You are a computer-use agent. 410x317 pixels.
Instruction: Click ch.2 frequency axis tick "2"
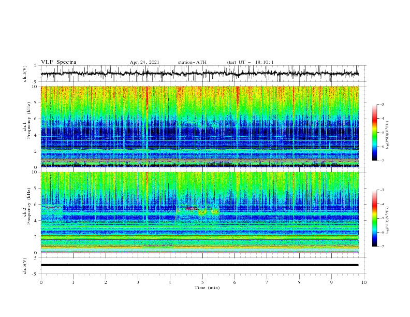tap(36, 237)
